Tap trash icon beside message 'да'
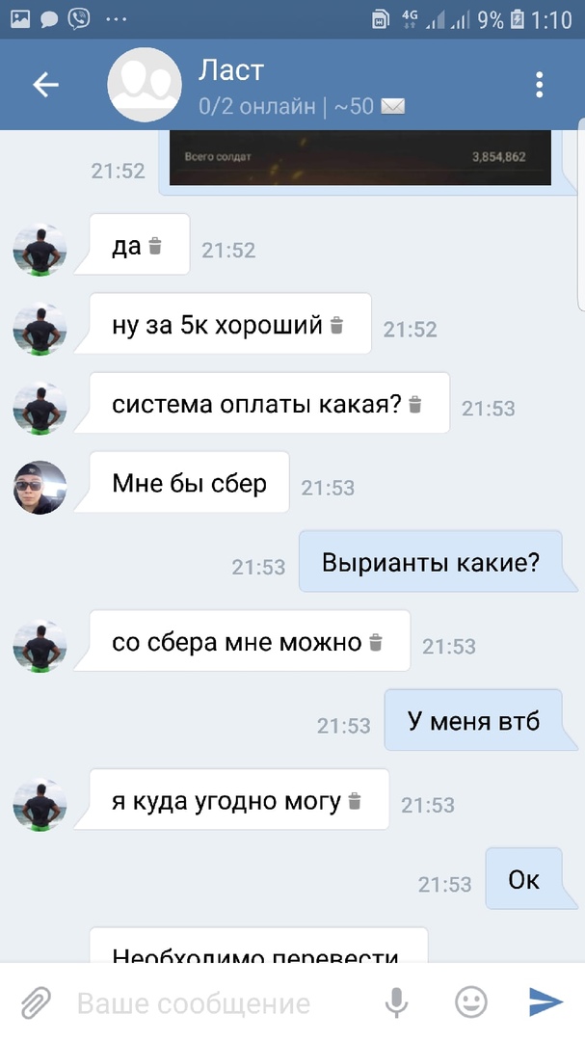 click(x=155, y=247)
